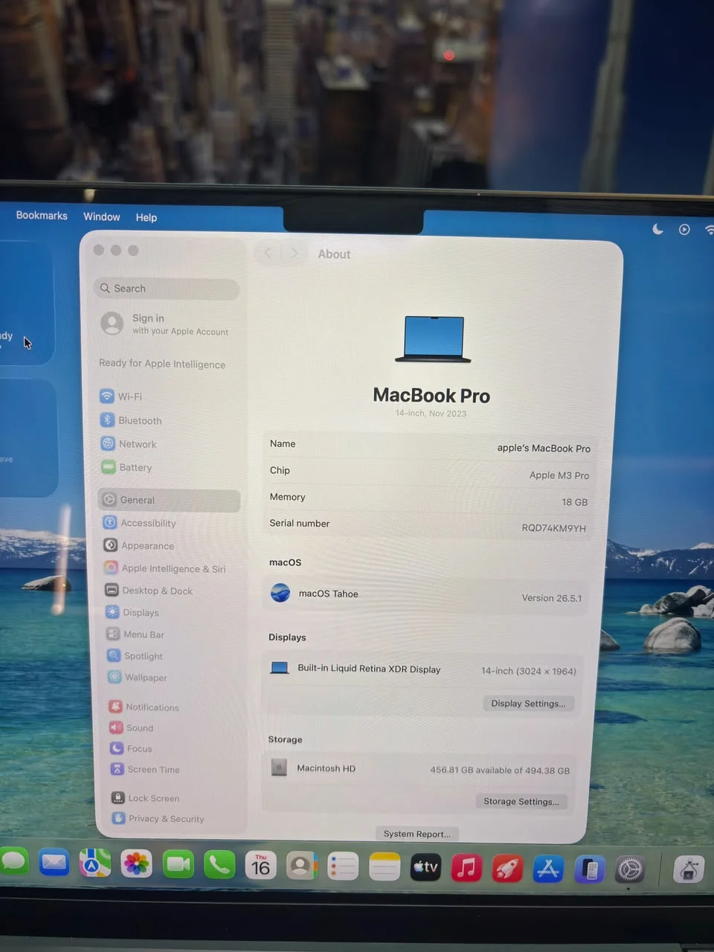Click the 14-inch (3024 × 1964) resolution text
The height and width of the screenshot is (952, 714).
[x=529, y=671]
